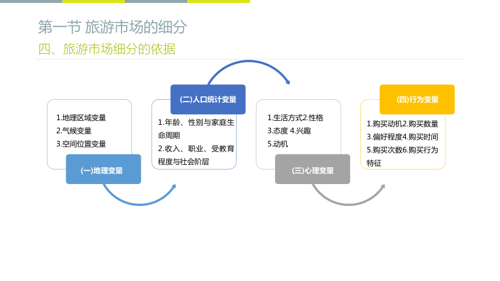The height and width of the screenshot is (281, 500).
Task: Select the (三)心理变量 label box
Action: tap(313, 169)
